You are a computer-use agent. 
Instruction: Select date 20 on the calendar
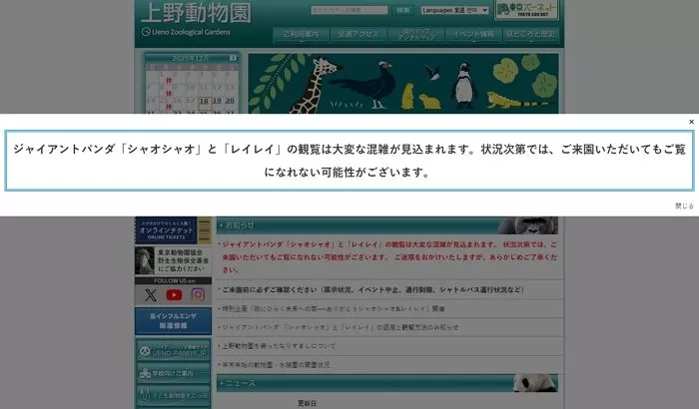pyautogui.click(x=230, y=101)
